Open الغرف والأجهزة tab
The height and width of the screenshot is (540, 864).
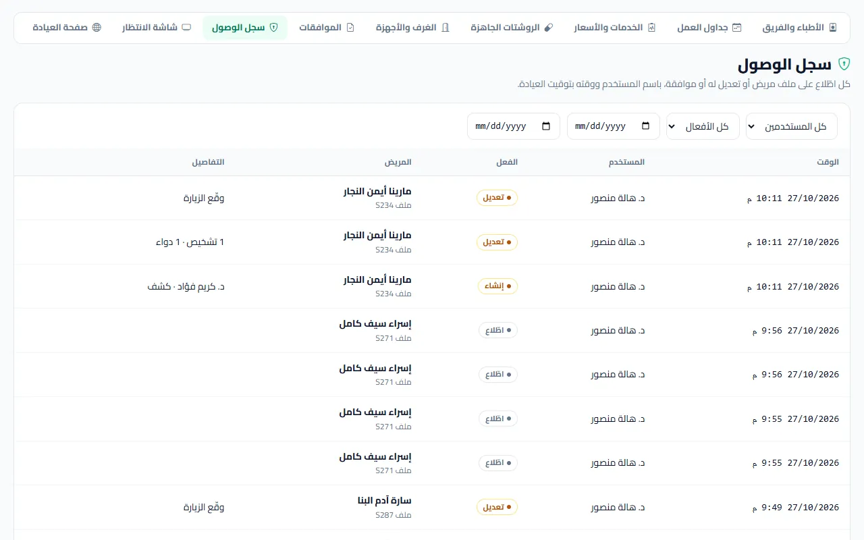coord(412,28)
